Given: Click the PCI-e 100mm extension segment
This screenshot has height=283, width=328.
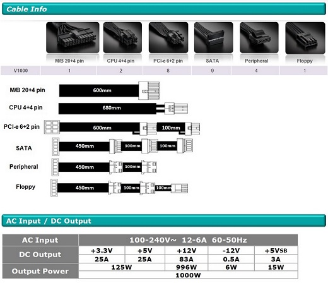Looking at the screenshot, I should [x=171, y=128].
